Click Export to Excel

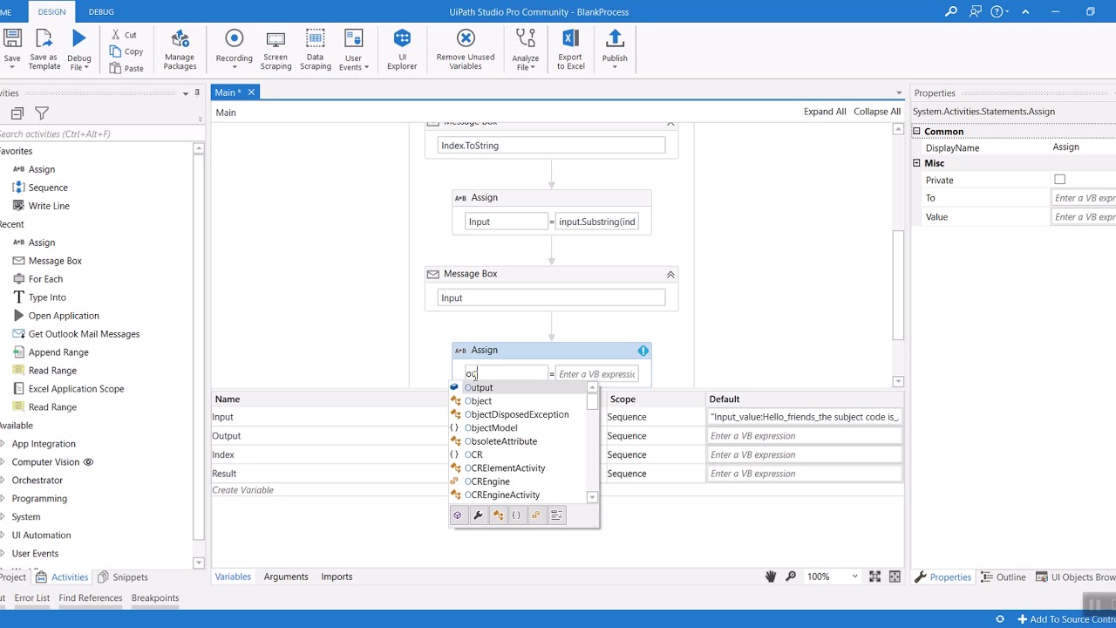570,50
